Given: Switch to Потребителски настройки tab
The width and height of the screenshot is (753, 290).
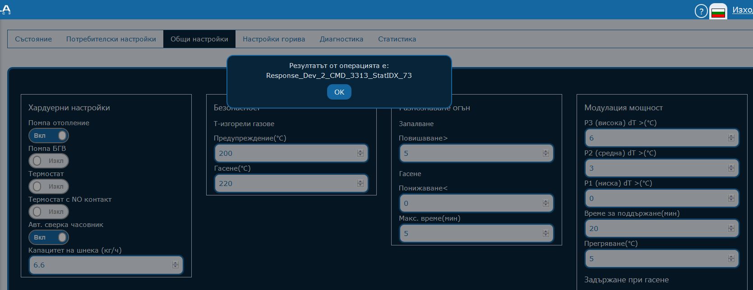Looking at the screenshot, I should click(111, 39).
